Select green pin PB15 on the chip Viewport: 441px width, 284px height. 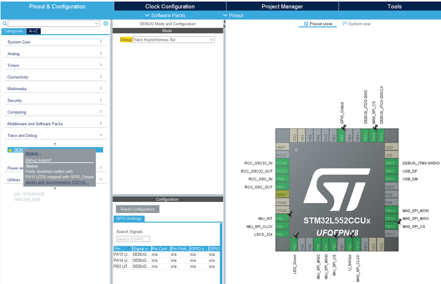pyautogui.click(x=391, y=211)
